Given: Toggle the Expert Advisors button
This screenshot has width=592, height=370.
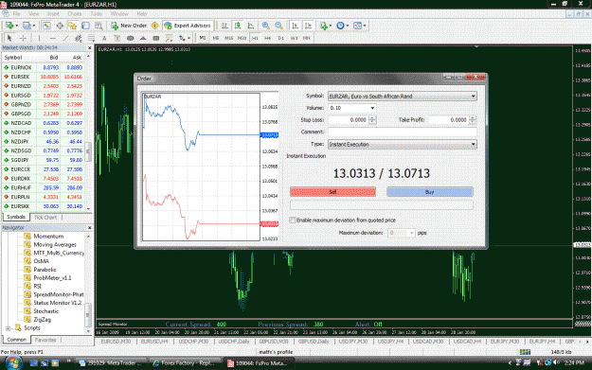Looking at the screenshot, I should tap(188, 26).
